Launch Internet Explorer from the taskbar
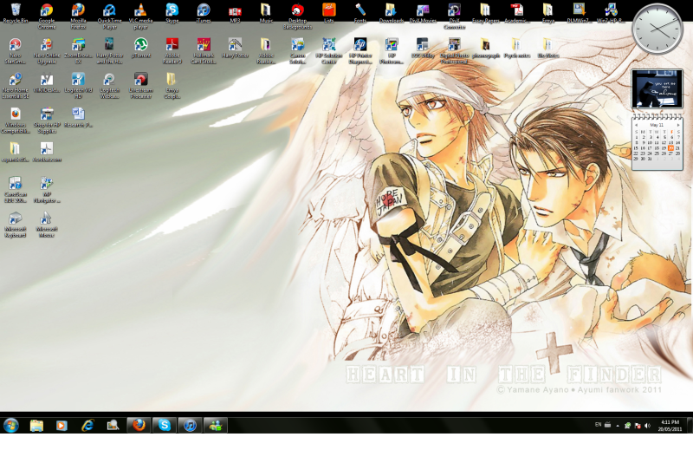Image resolution: width=693 pixels, height=450 pixels. pos(87,426)
